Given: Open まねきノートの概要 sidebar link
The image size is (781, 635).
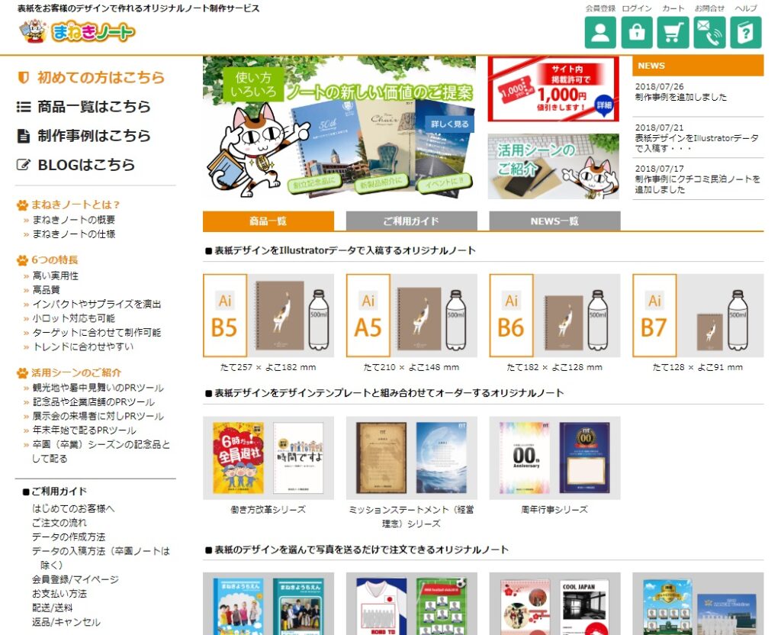Looking at the screenshot, I should [x=74, y=220].
